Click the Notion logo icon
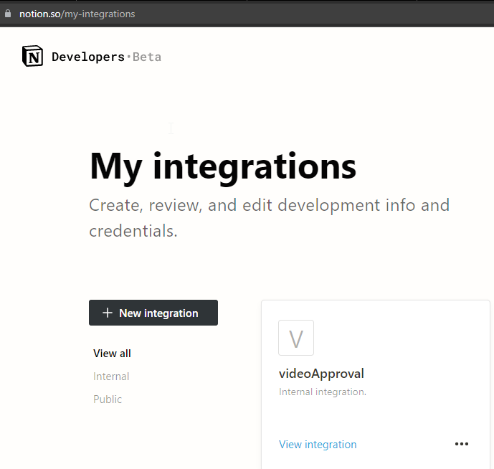 [32, 56]
